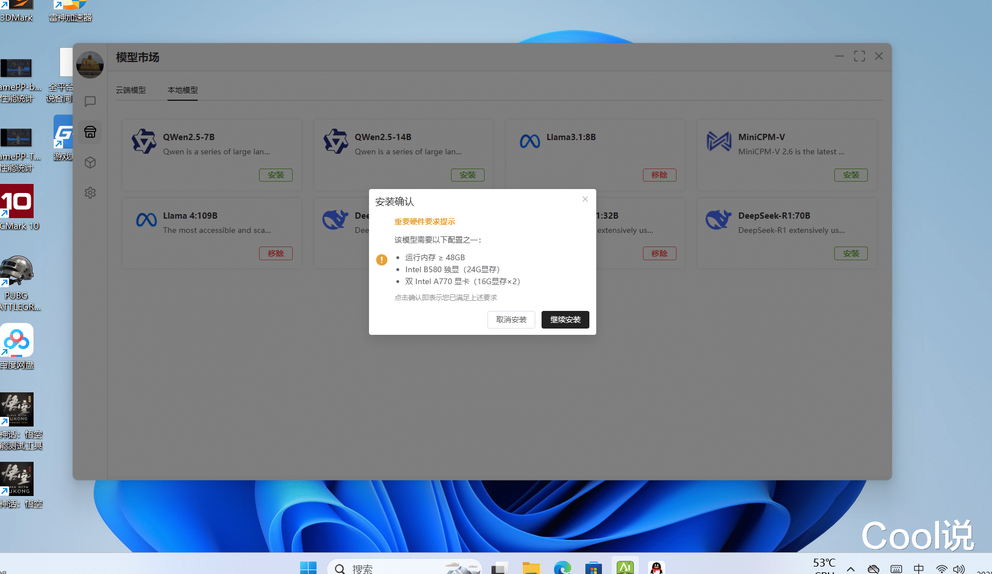Install the QWen2.5-14B model
The height and width of the screenshot is (574, 992).
click(x=468, y=175)
